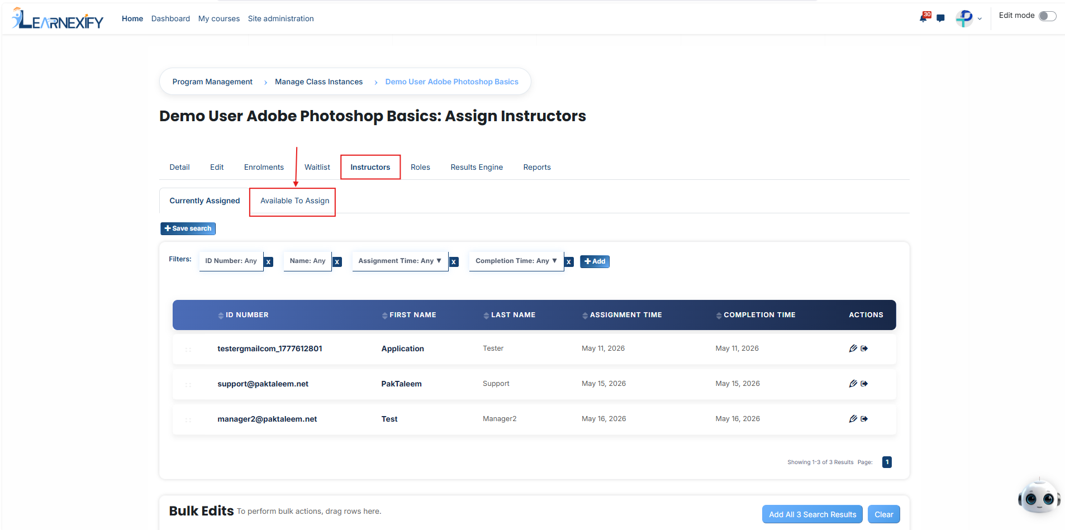The image size is (1065, 530).
Task: Open Manage Class Instances breadcrumb
Action: 318,82
